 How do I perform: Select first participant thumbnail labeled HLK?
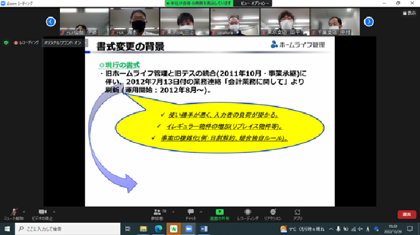pos(85,22)
